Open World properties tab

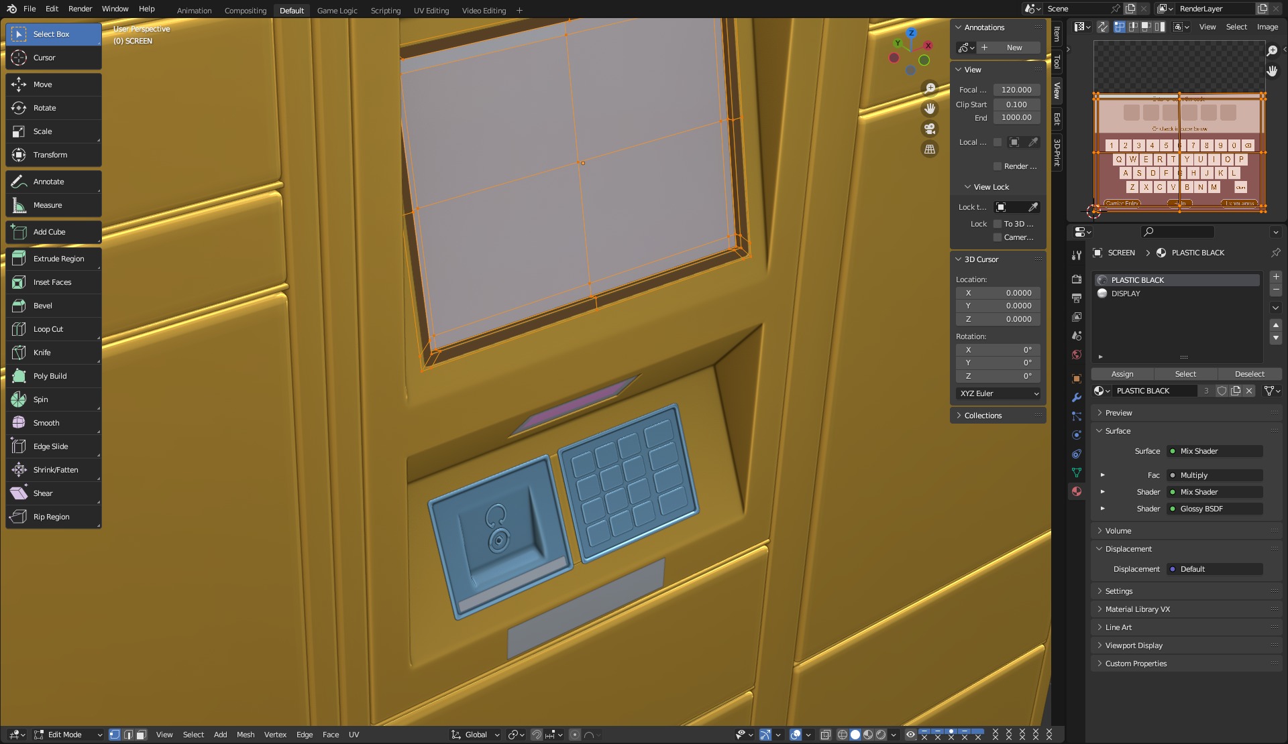pyautogui.click(x=1077, y=355)
